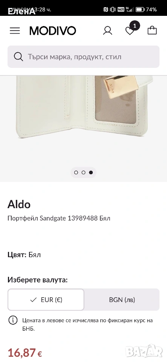Tap the info icon beside currency note
Screen dimensions: 167x362
(x=13, y=320)
